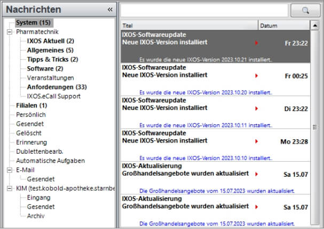Open Automatische Aufgaben folder
Viewport: 324px width, 229px height.
(50, 161)
